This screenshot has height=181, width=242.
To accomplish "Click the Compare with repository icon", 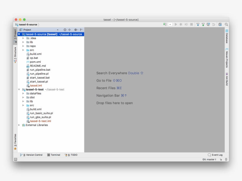I will click(208, 24).
